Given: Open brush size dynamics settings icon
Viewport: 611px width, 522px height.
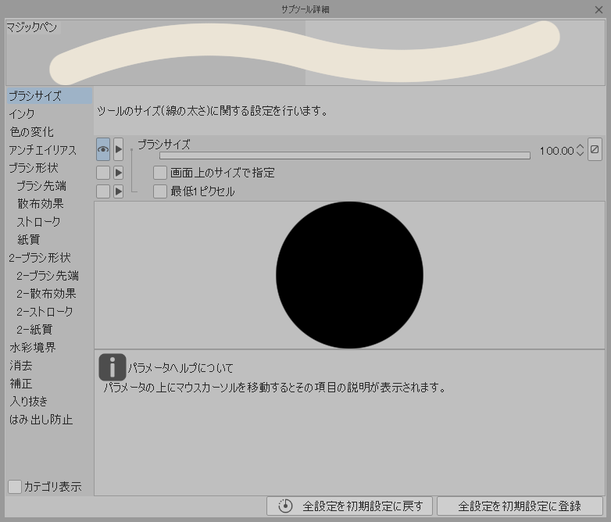Looking at the screenshot, I should click(595, 149).
